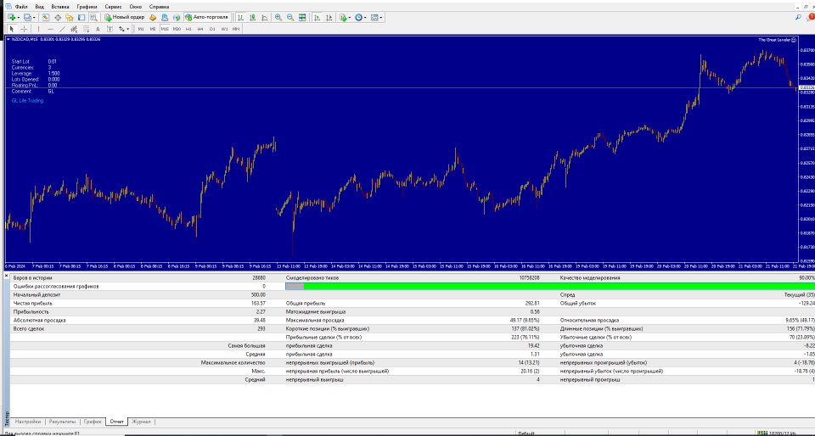This screenshot has height=436, width=815.
Task: Click the Zoom In magnifier icon
Action: click(x=278, y=17)
